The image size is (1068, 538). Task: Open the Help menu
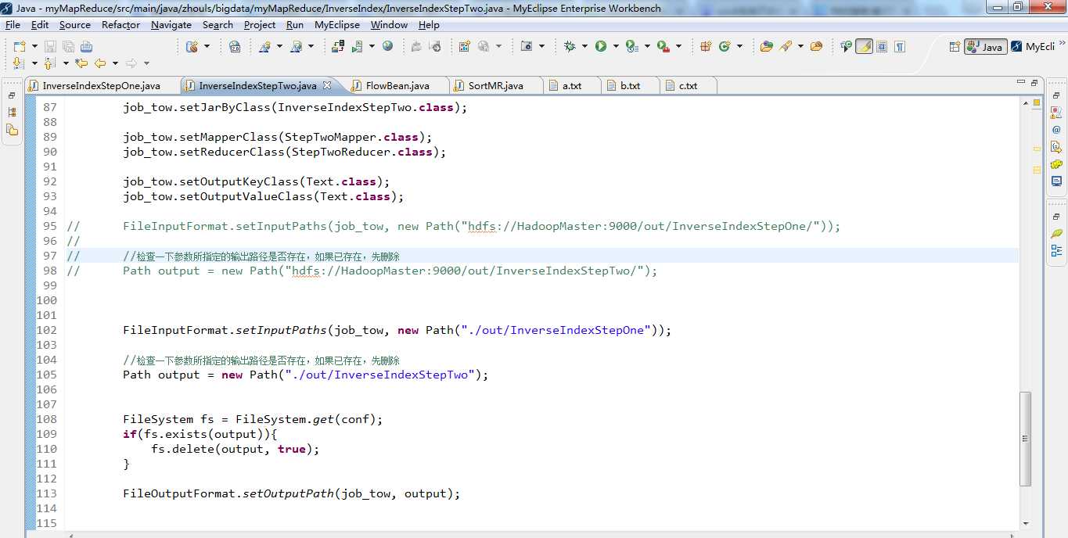(429, 25)
